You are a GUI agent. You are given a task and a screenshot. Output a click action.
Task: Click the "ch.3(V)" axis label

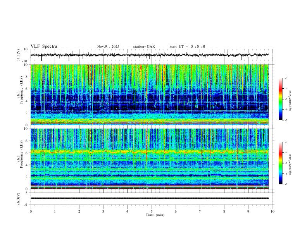click(x=19, y=199)
